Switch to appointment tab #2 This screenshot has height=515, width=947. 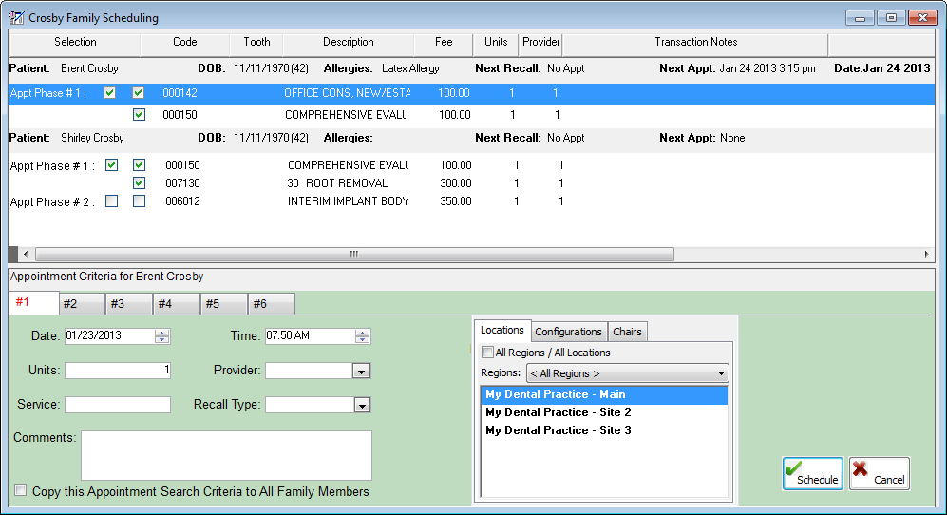[x=82, y=303]
